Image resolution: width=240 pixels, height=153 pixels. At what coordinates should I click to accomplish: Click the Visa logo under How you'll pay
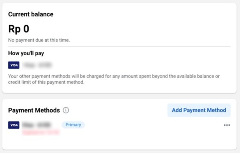14,65
